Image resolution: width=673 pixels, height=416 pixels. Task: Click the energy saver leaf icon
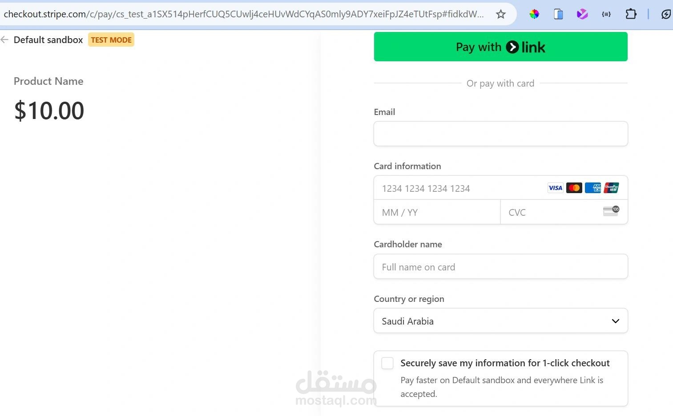(665, 14)
